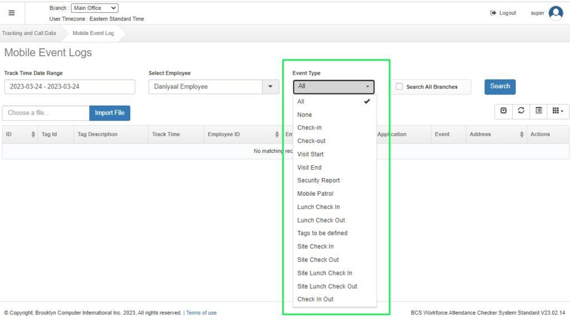Click the super user avatar icon
Screen dimensions: 570x322
point(556,13)
